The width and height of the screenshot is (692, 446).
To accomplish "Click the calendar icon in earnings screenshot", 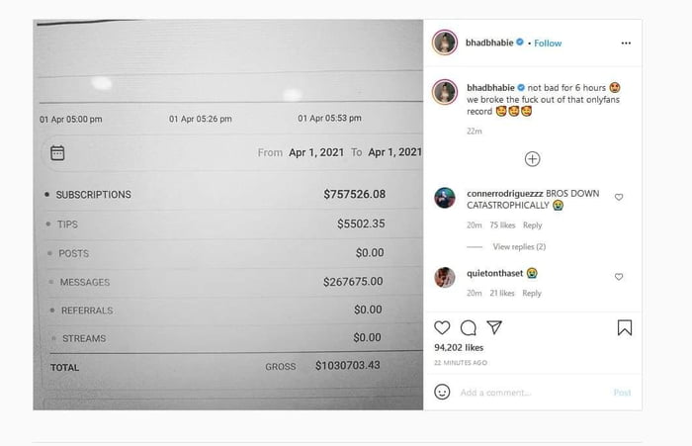I will pos(57,152).
